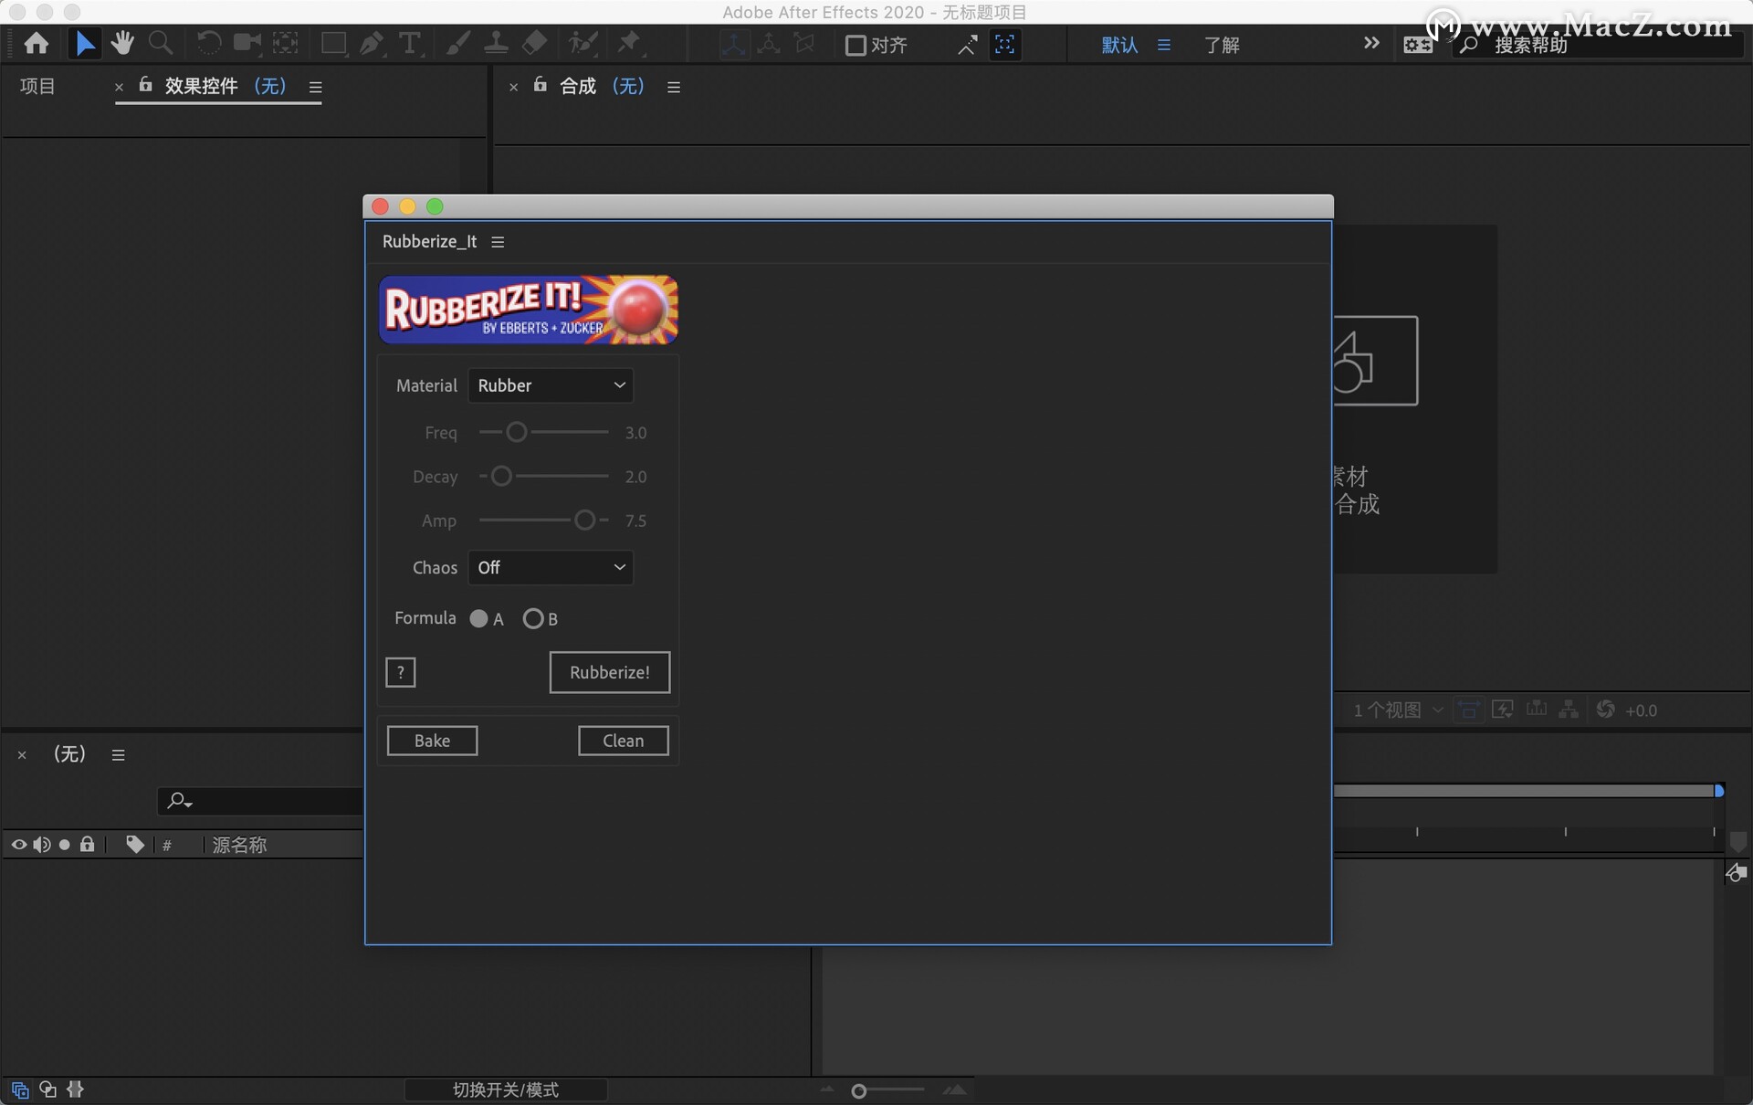Image resolution: width=1753 pixels, height=1105 pixels.
Task: Select the Roto Brush tool
Action: pyautogui.click(x=583, y=43)
